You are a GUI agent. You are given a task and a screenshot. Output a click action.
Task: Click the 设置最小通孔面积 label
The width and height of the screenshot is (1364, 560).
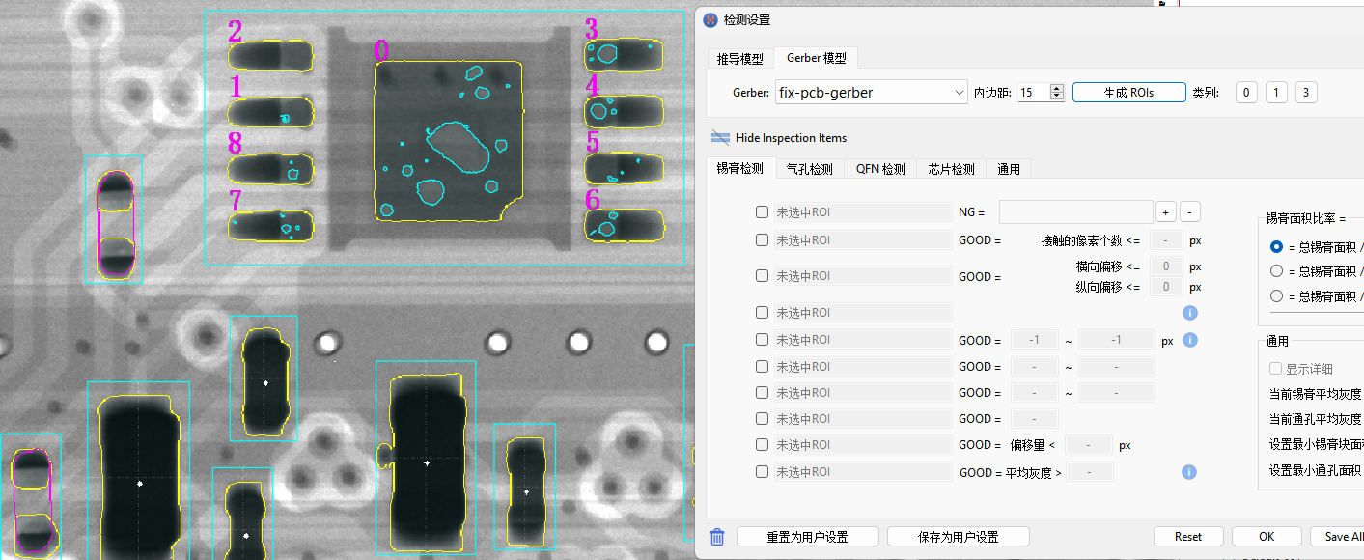coord(1315,470)
